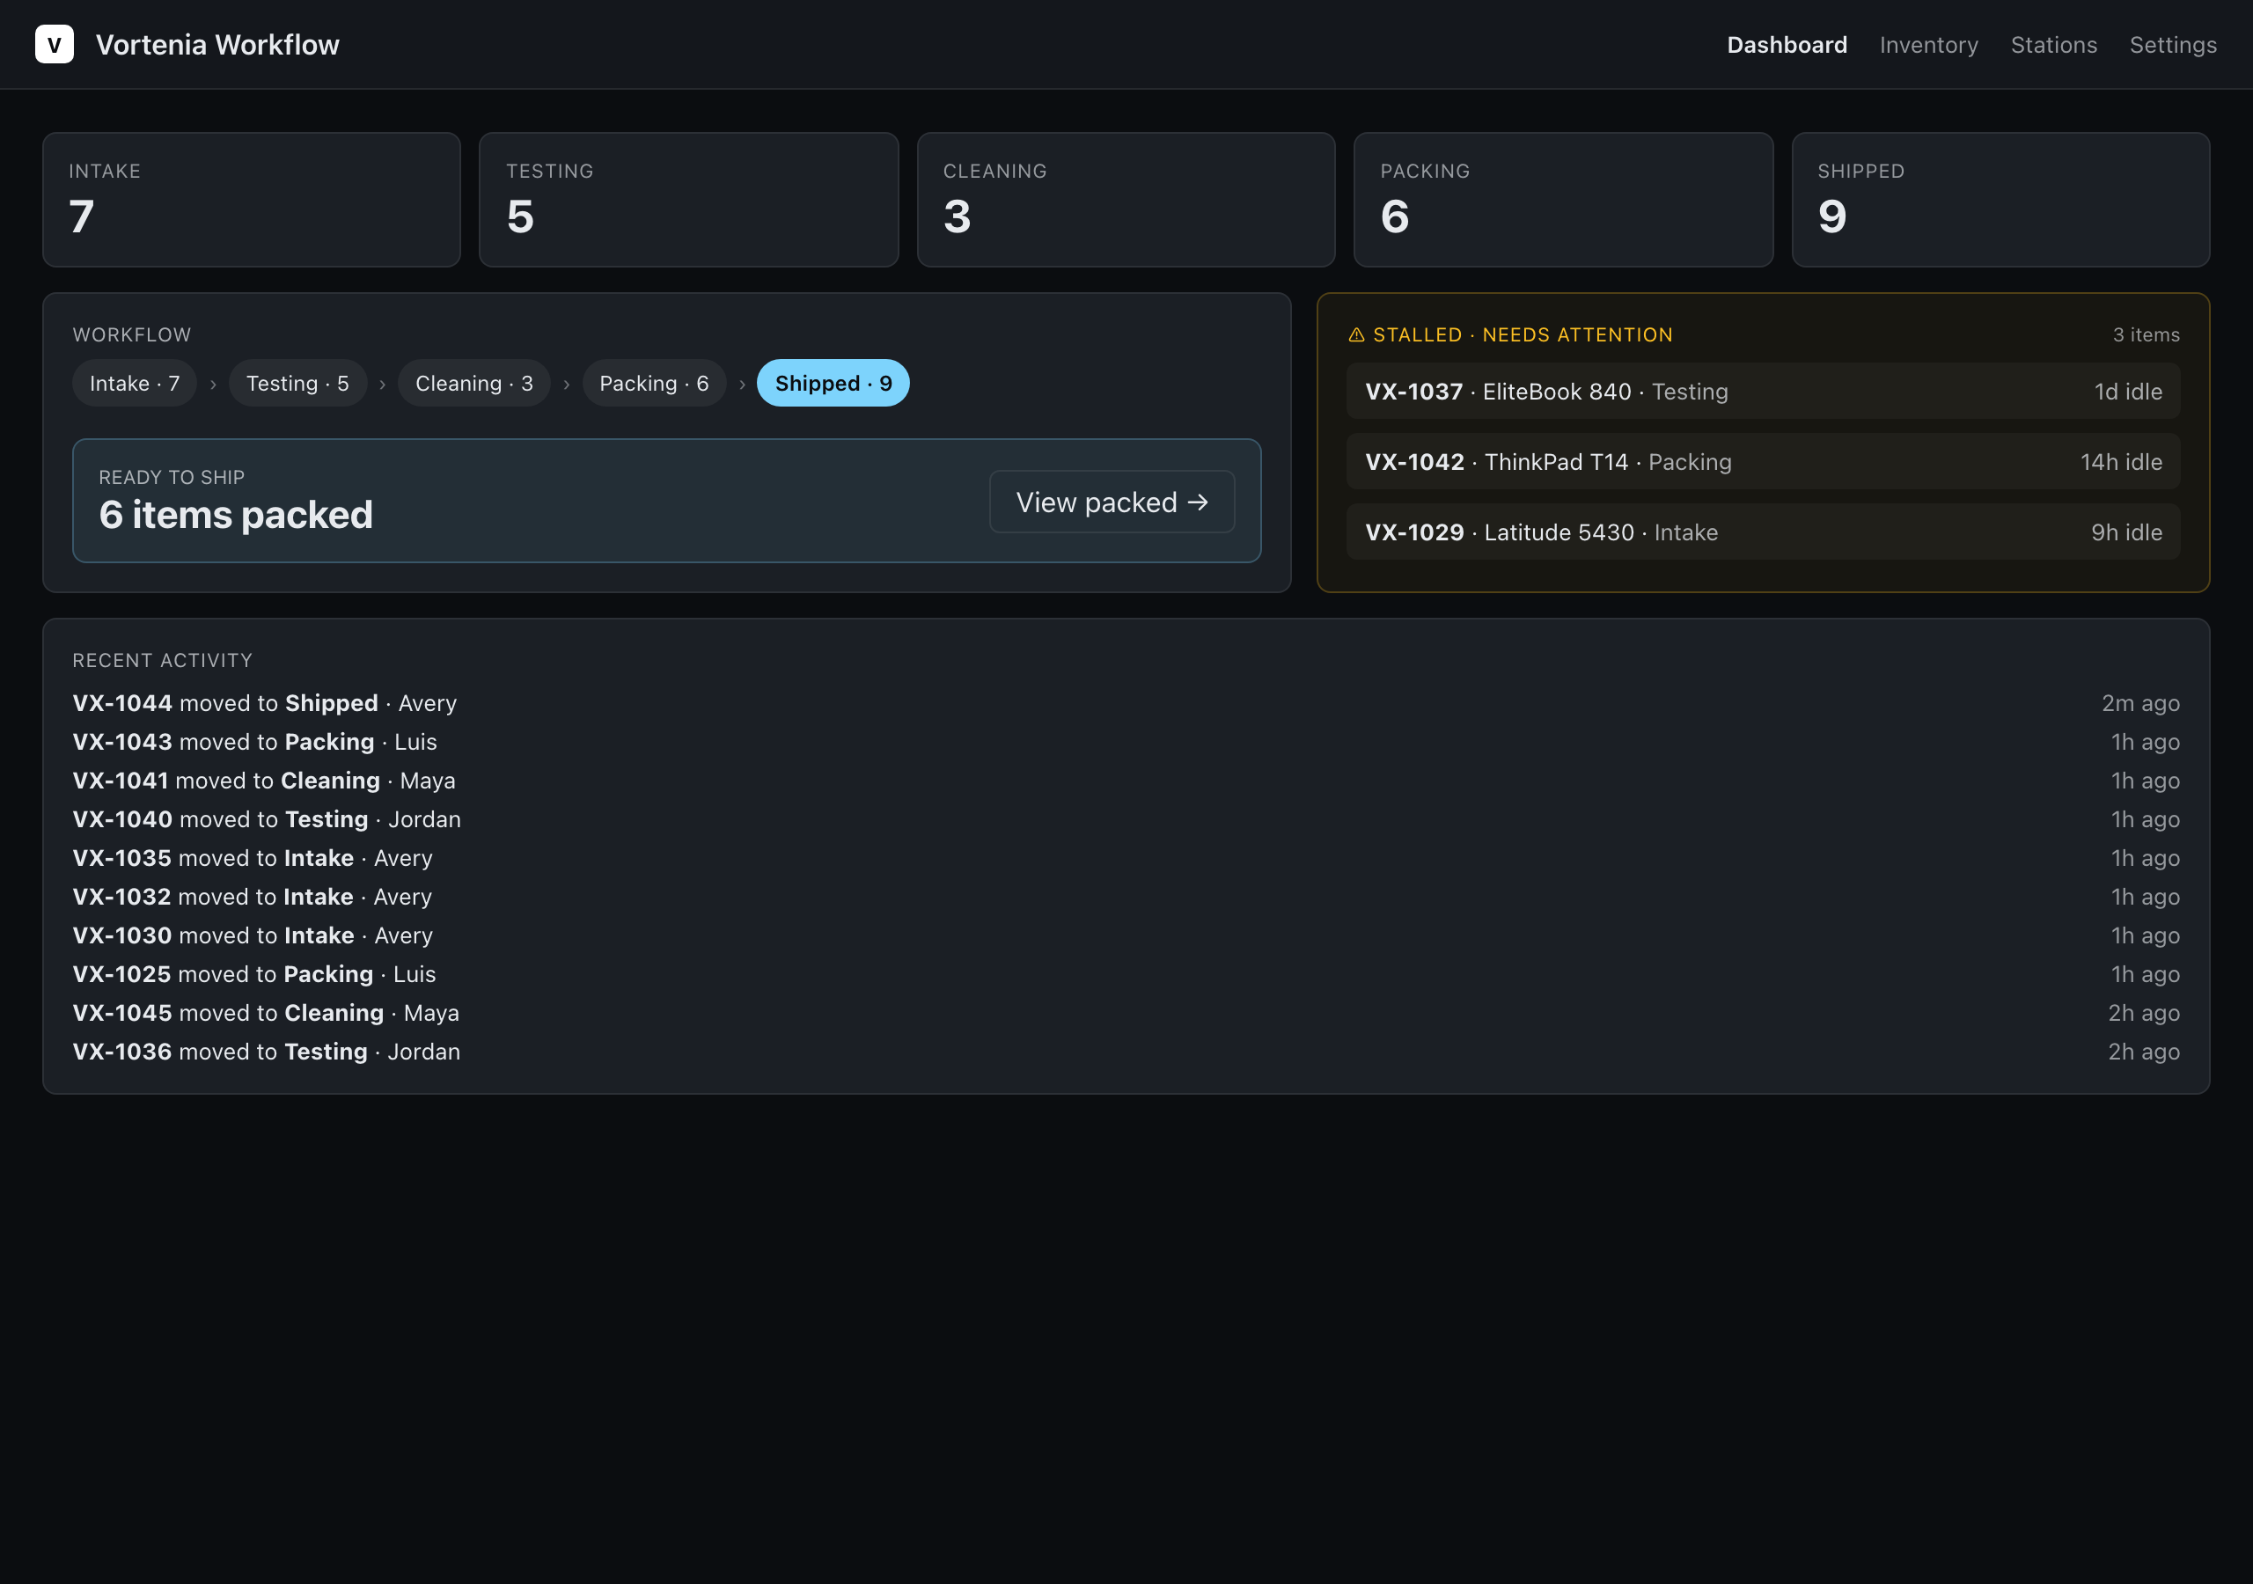
Task: Open the INTAKE stat card
Action: click(251, 201)
